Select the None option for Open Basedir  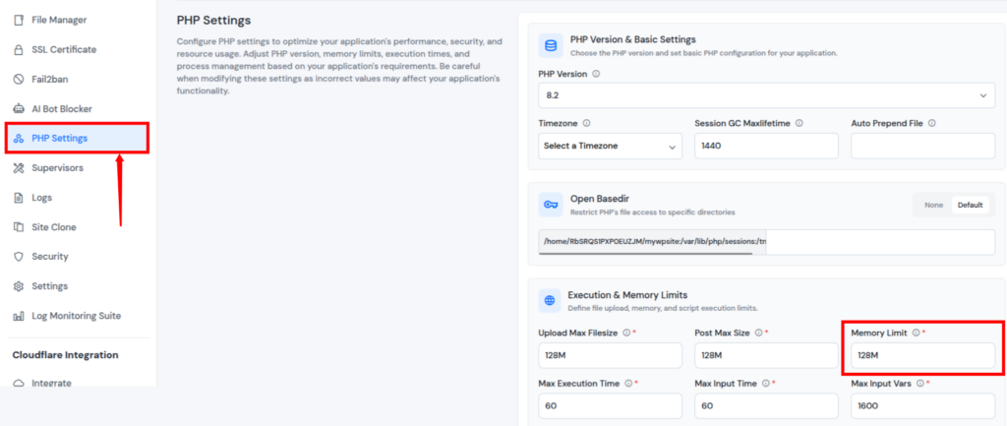933,205
